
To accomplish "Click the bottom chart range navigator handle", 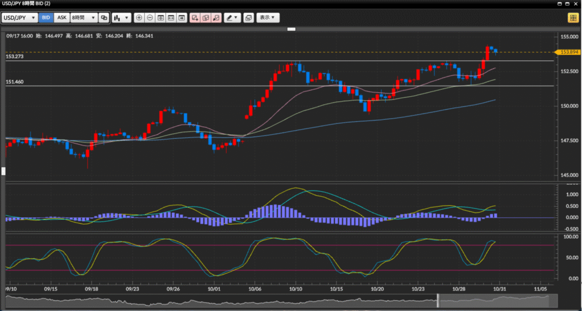I will [438, 300].
